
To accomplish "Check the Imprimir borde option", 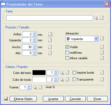I will point(74,73).
